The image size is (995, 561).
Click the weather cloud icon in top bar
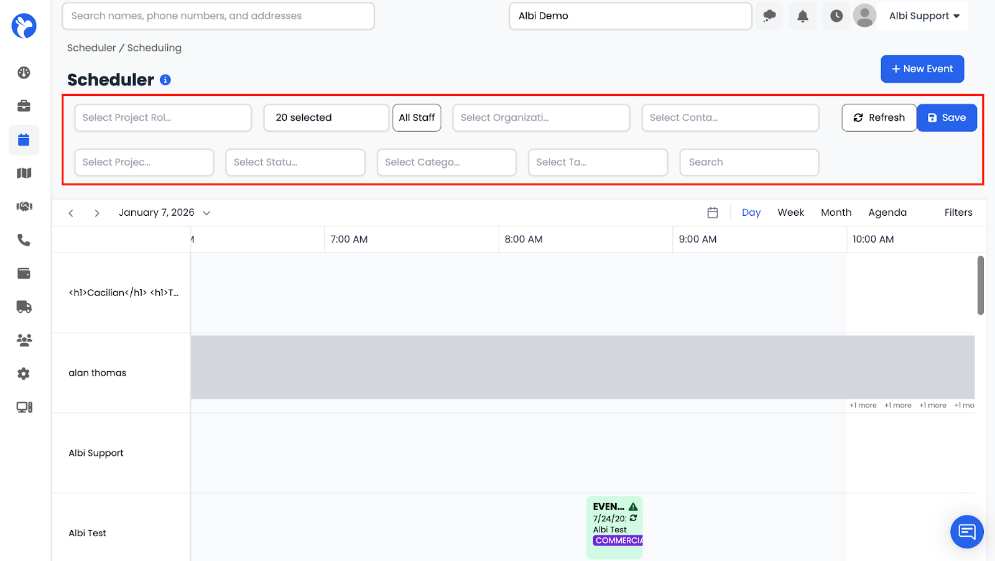tap(769, 16)
